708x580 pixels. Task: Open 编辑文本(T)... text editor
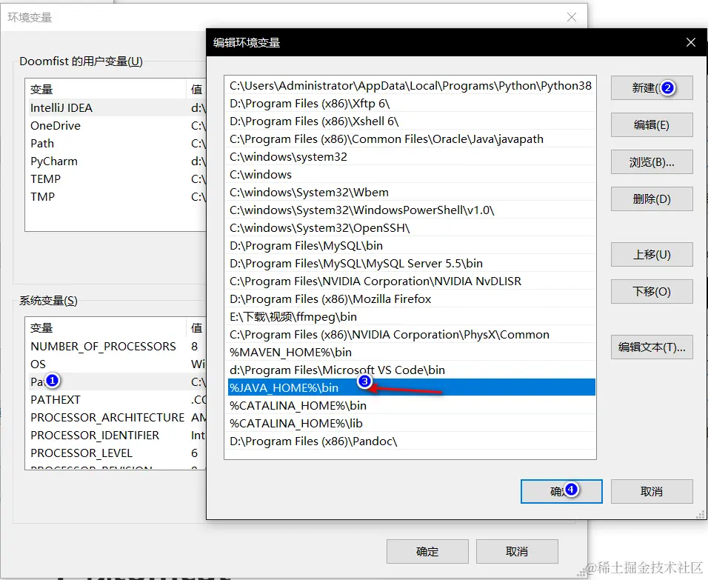[x=652, y=347]
